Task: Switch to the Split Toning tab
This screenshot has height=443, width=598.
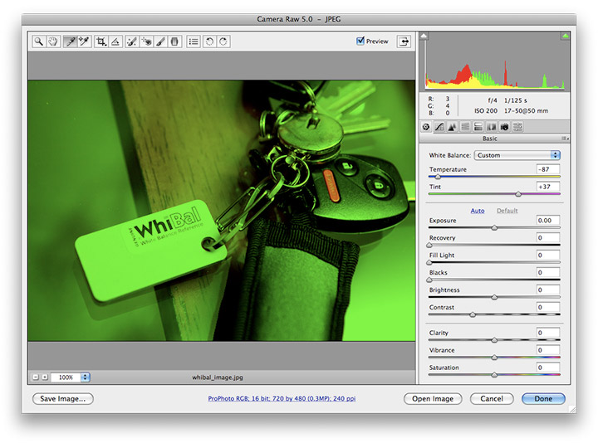Action: pyautogui.click(x=478, y=127)
